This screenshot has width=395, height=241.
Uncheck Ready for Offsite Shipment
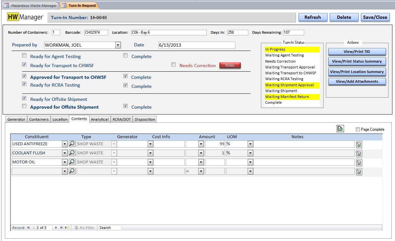pyautogui.click(x=24, y=98)
